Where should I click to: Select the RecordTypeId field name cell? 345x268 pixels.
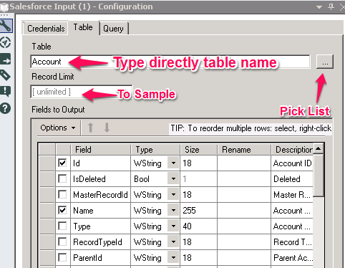pyautogui.click(x=101, y=242)
